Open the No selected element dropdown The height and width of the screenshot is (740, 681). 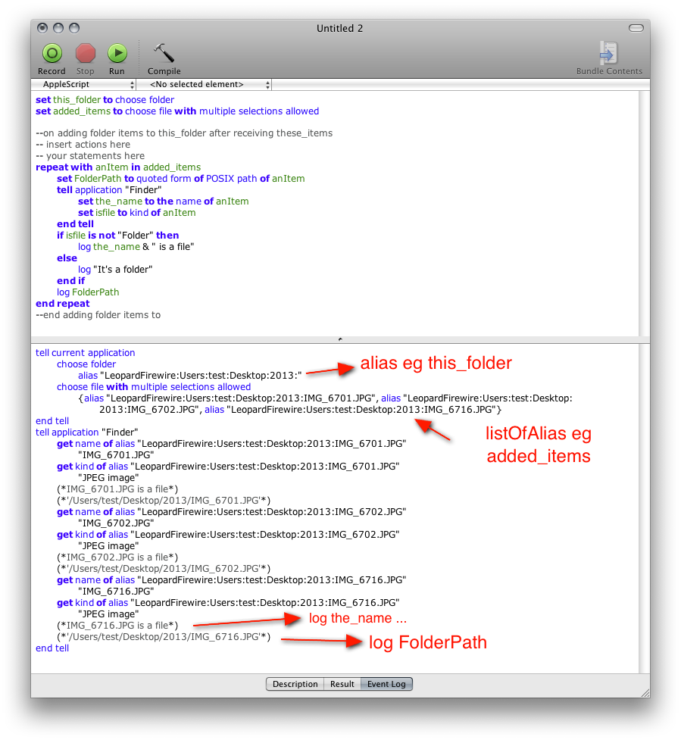tap(205, 85)
